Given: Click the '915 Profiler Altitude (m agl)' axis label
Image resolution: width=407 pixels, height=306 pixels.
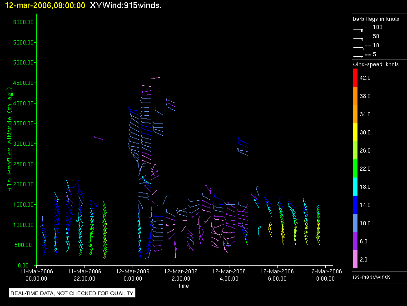Looking at the screenshot, I should point(9,139).
